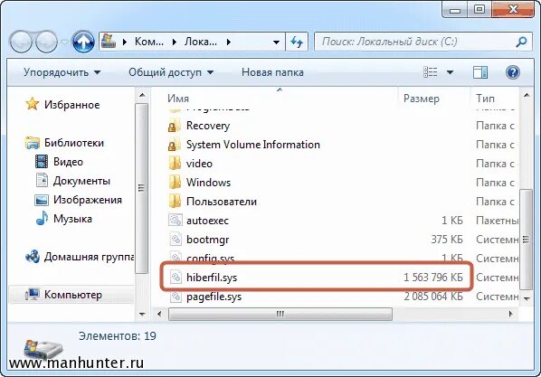Select the config.sys file name
541x377 pixels.
click(211, 259)
